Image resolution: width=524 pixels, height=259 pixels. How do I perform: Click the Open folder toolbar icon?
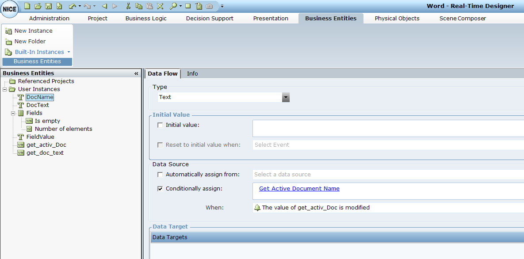[x=38, y=6]
